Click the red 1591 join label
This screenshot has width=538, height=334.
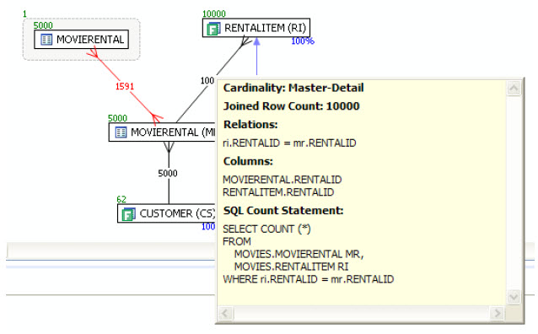tap(125, 86)
